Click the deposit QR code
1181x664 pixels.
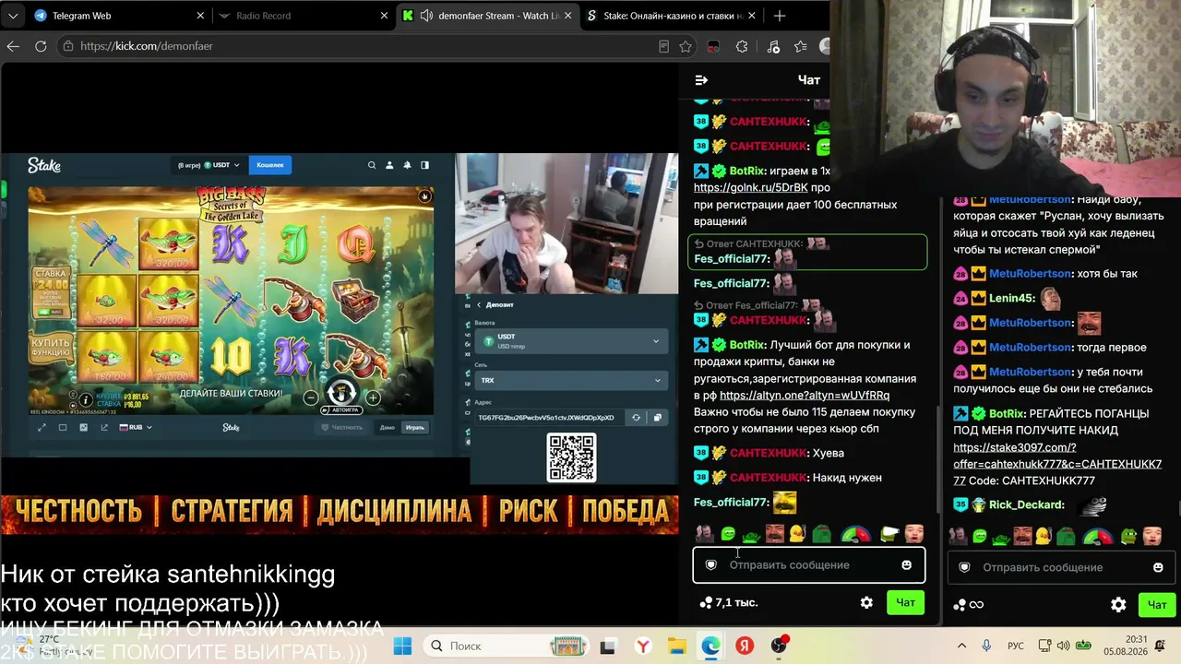571,457
